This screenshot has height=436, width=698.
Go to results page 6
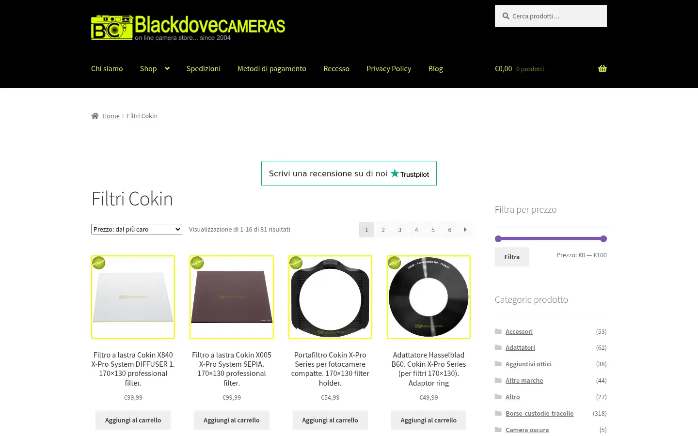[x=450, y=230]
